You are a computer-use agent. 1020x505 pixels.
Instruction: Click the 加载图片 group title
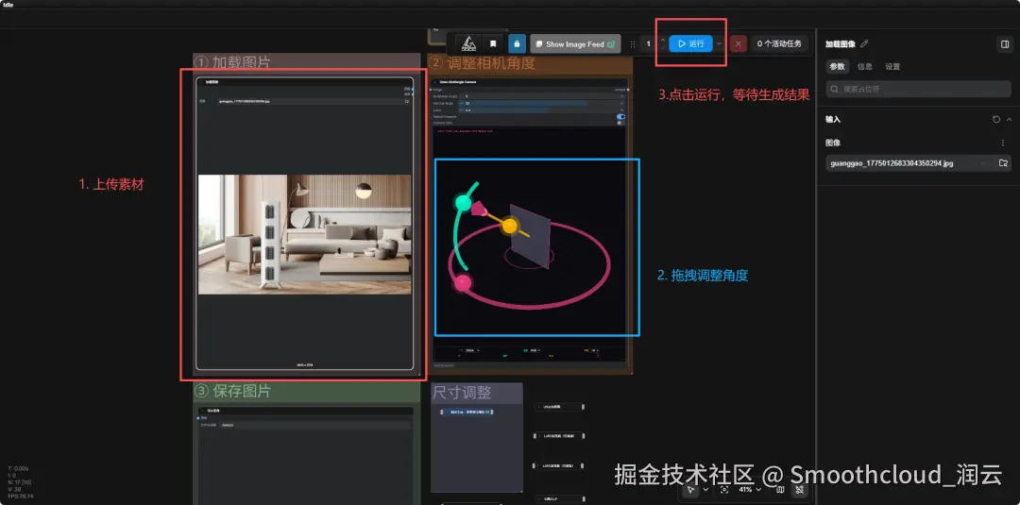[x=233, y=62]
